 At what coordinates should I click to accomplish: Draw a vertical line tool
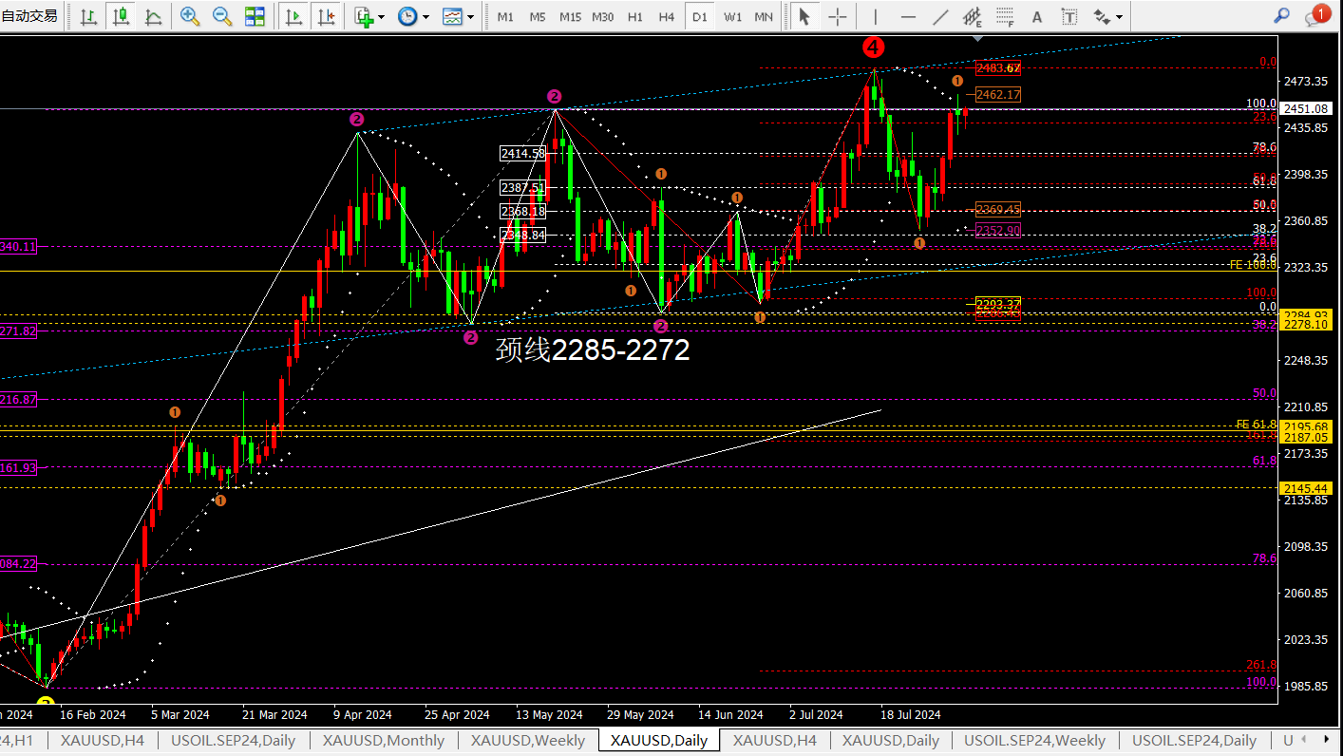(875, 16)
